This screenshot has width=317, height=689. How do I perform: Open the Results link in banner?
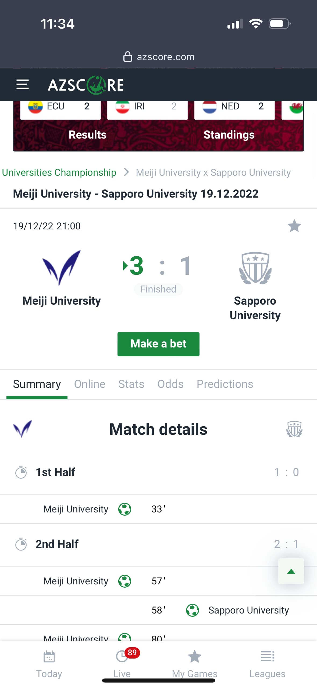87,135
